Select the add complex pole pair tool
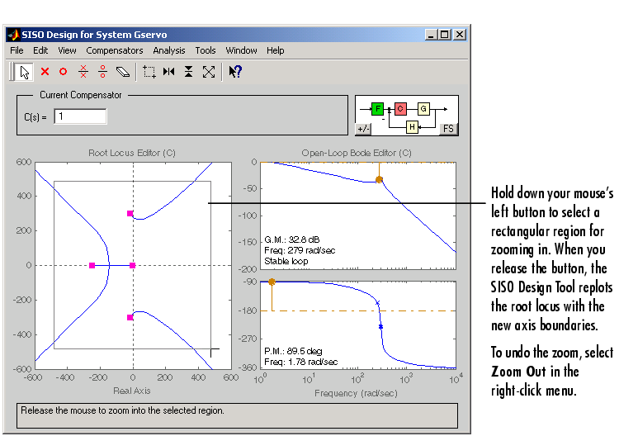Viewport: 619px width, 436px height. (83, 72)
